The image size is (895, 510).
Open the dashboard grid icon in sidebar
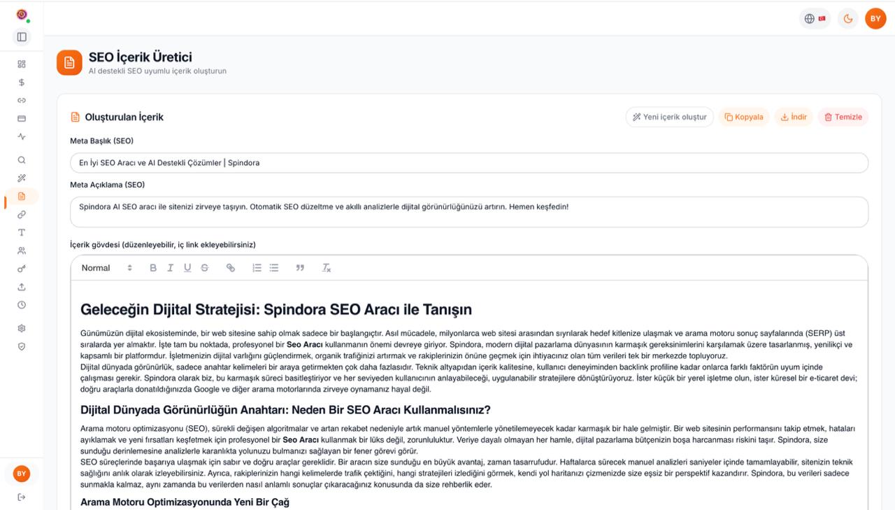tap(22, 64)
